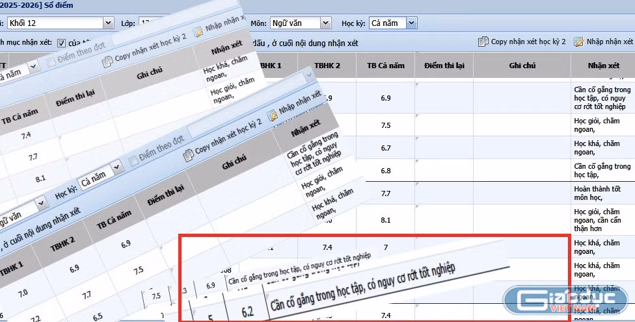The image size is (635, 322).
Task: Select the 6.7 cell in the TB Cả năm column
Action: click(x=386, y=148)
